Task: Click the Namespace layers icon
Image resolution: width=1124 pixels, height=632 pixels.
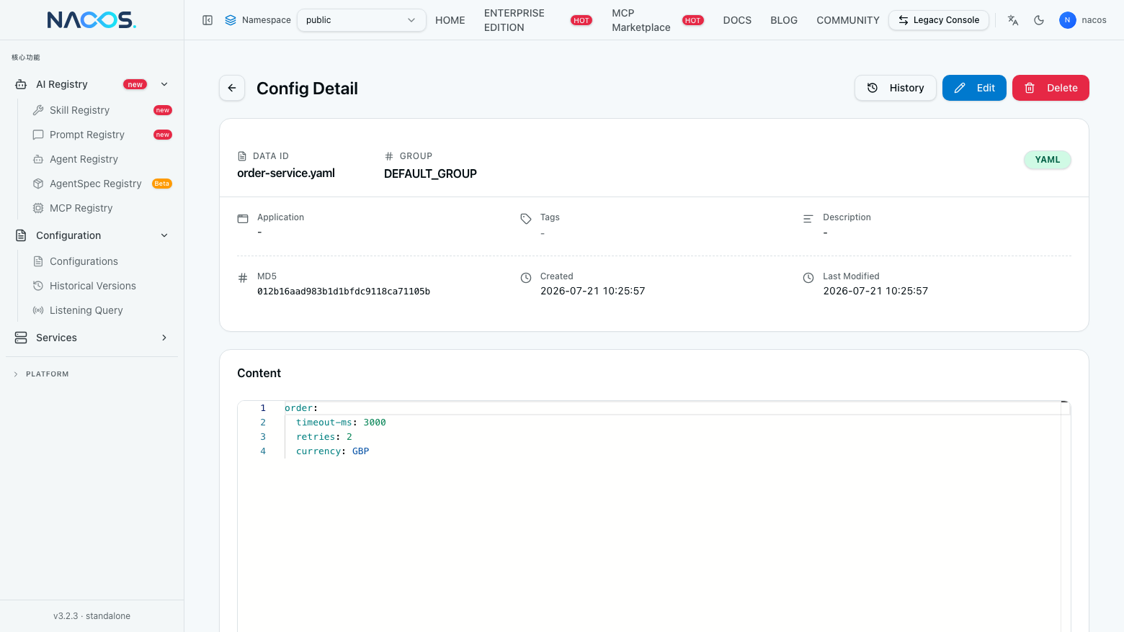Action: point(231,20)
